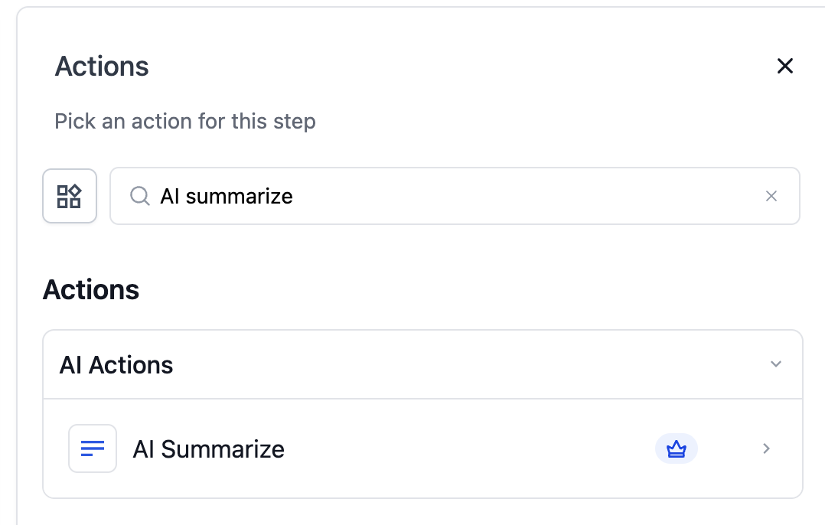Open the categories grid icon button

point(70,196)
